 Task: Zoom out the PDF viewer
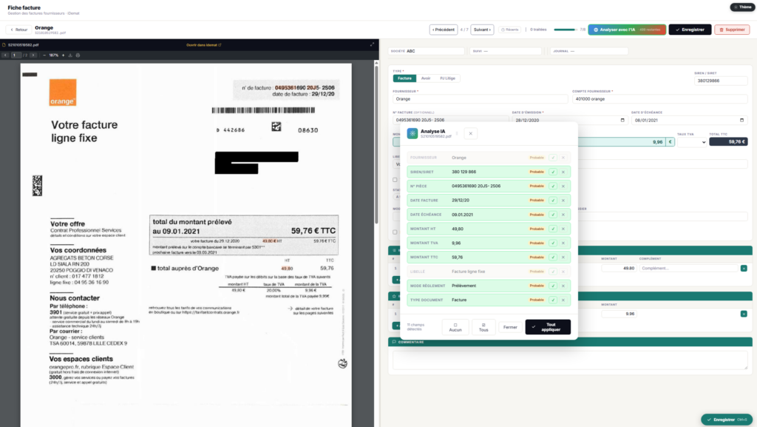44,55
